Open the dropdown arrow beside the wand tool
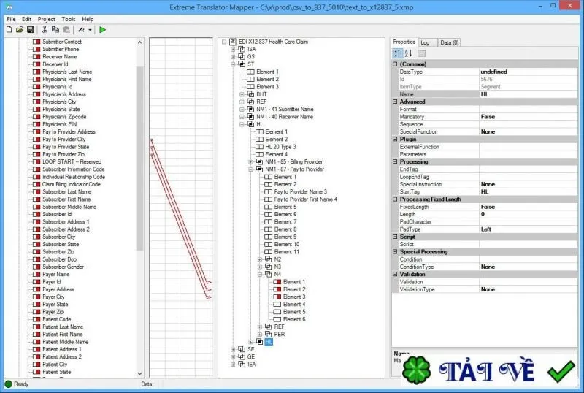The width and height of the screenshot is (584, 393). pyautogui.click(x=90, y=30)
